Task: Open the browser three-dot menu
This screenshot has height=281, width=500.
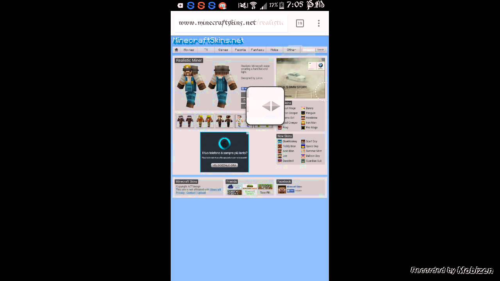Action: (x=319, y=23)
